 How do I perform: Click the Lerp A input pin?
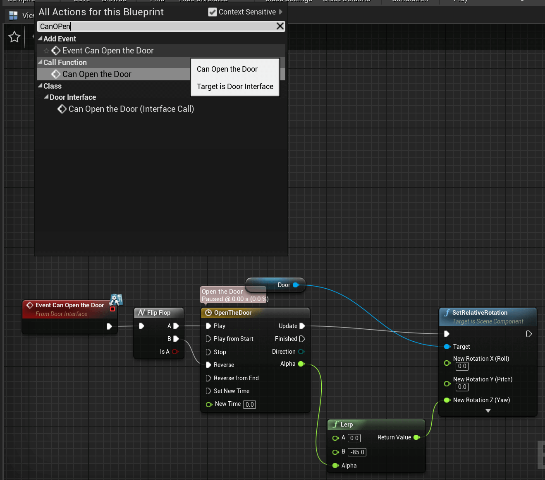(x=335, y=438)
